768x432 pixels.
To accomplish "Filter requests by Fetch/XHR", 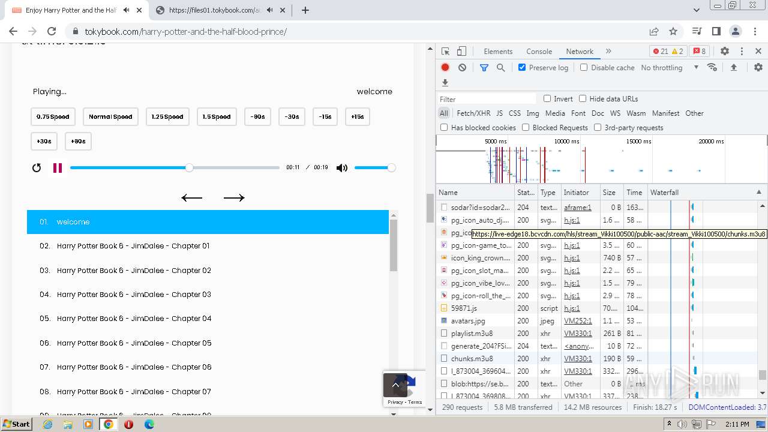I will 473,113.
